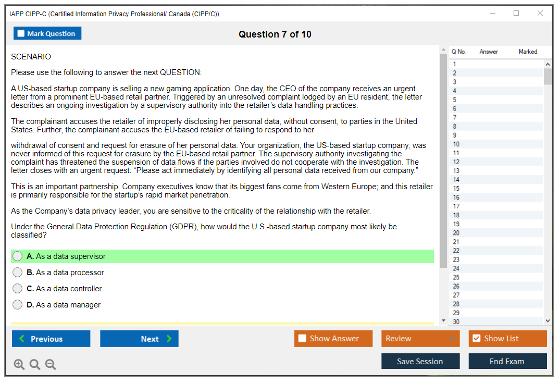560x383 pixels.
Task: Save the current exam session
Action: [x=420, y=361]
